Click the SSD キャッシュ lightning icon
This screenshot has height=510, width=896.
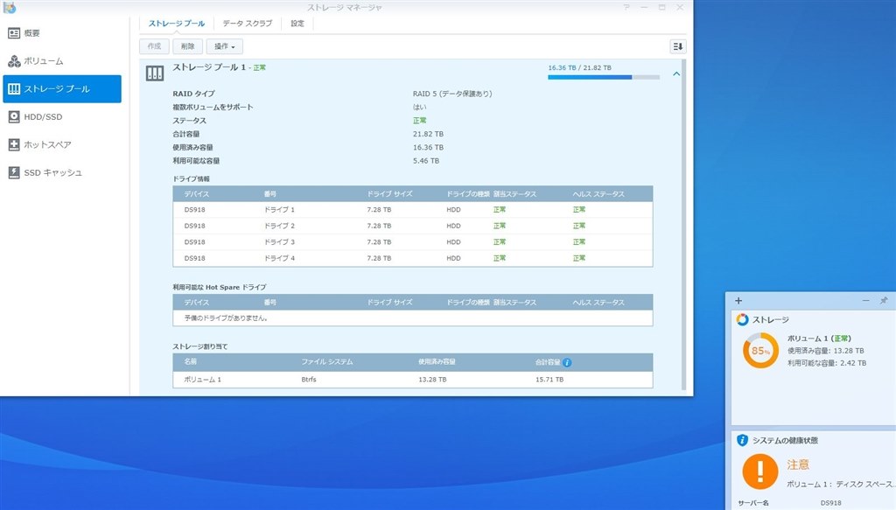pyautogui.click(x=14, y=172)
